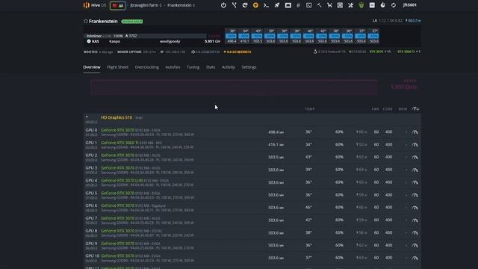This screenshot has width=478, height=269.
Task: Click the top GPU tile showing 416.1
Action: [244, 36]
